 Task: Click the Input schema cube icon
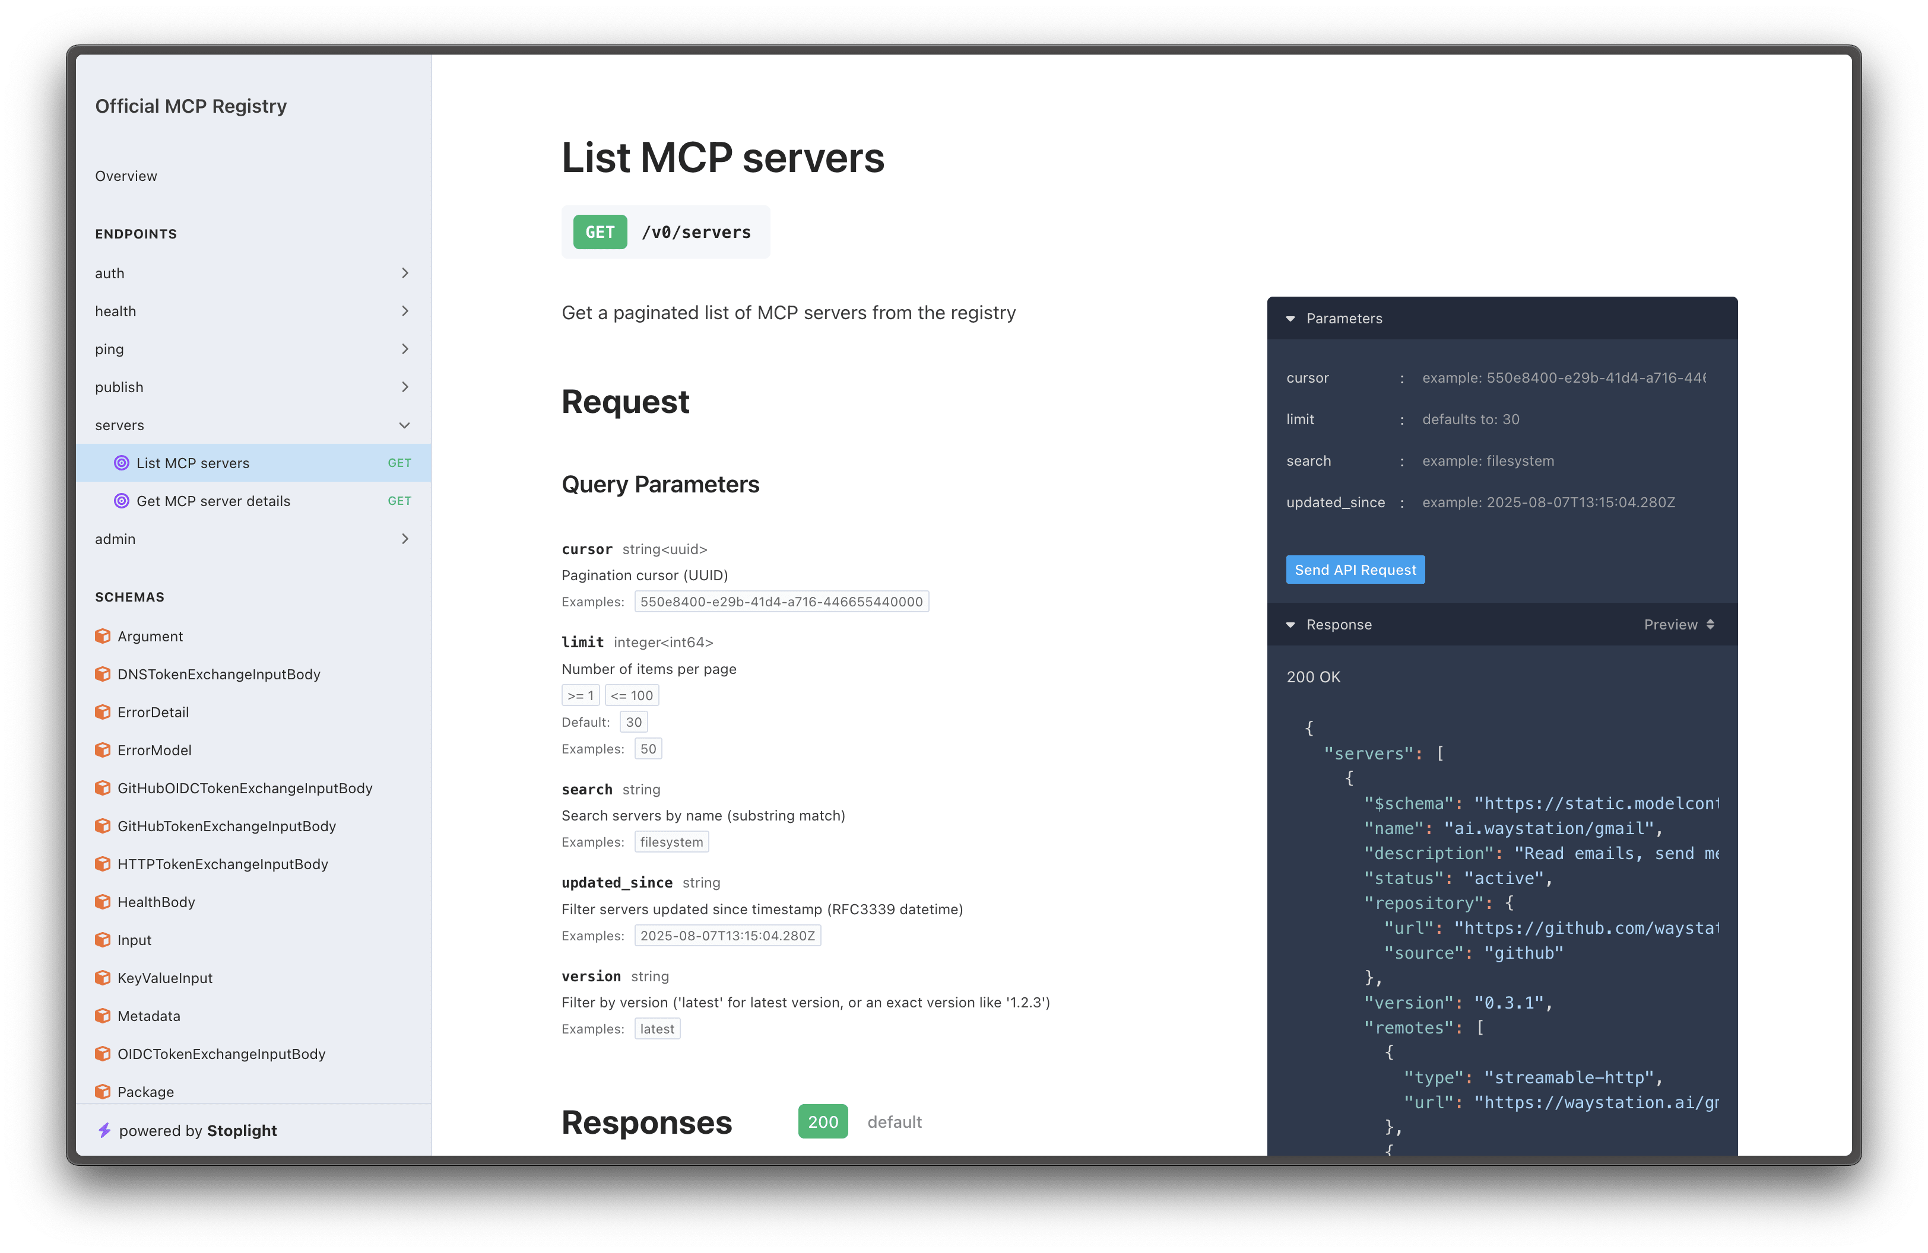click(x=103, y=940)
